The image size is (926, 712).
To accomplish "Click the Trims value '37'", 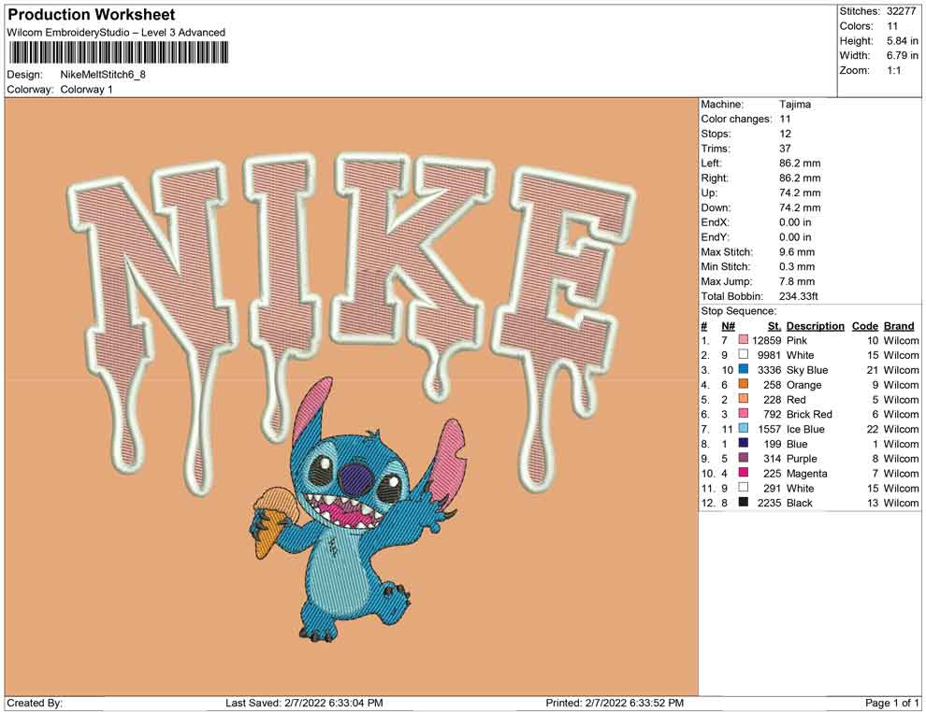I will (x=785, y=149).
